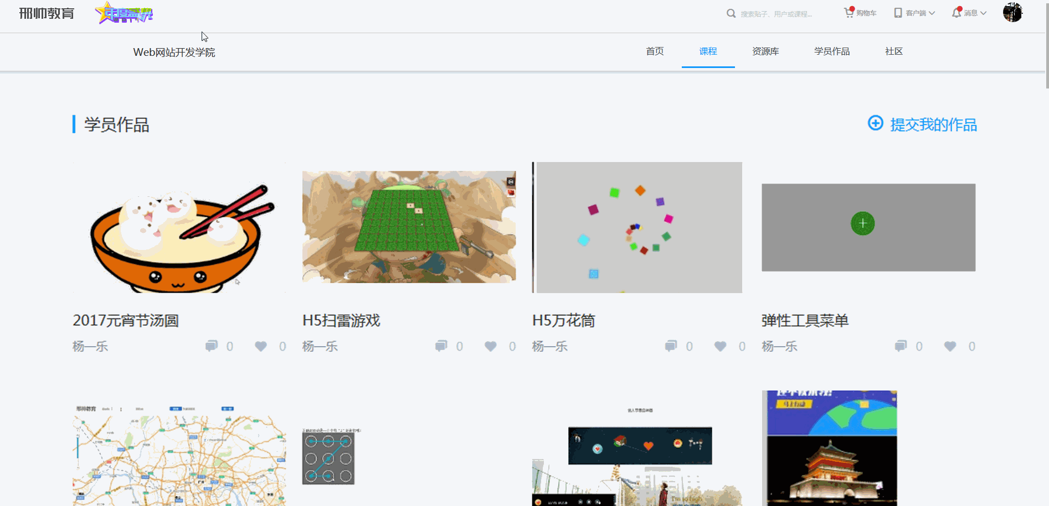Open the user avatar menu
This screenshot has height=506, width=1049.
tap(1012, 12)
